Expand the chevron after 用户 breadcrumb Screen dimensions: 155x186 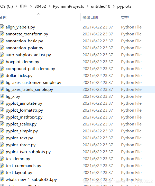[31, 6]
